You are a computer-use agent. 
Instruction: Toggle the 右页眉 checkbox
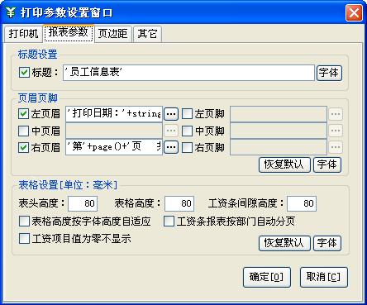pos(23,147)
